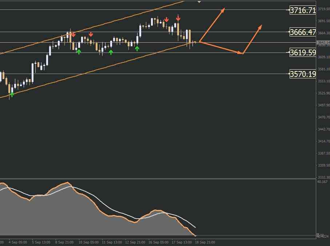Click the '8 Sep 21:00' time axis label
The width and height of the screenshot is (330, 246).
tap(64, 242)
